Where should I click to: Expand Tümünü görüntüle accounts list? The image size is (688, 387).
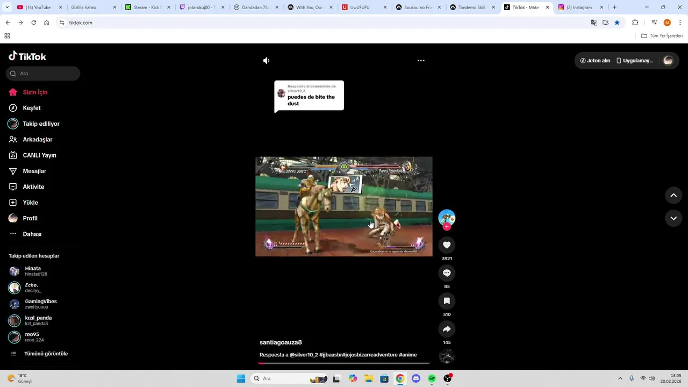(46, 354)
